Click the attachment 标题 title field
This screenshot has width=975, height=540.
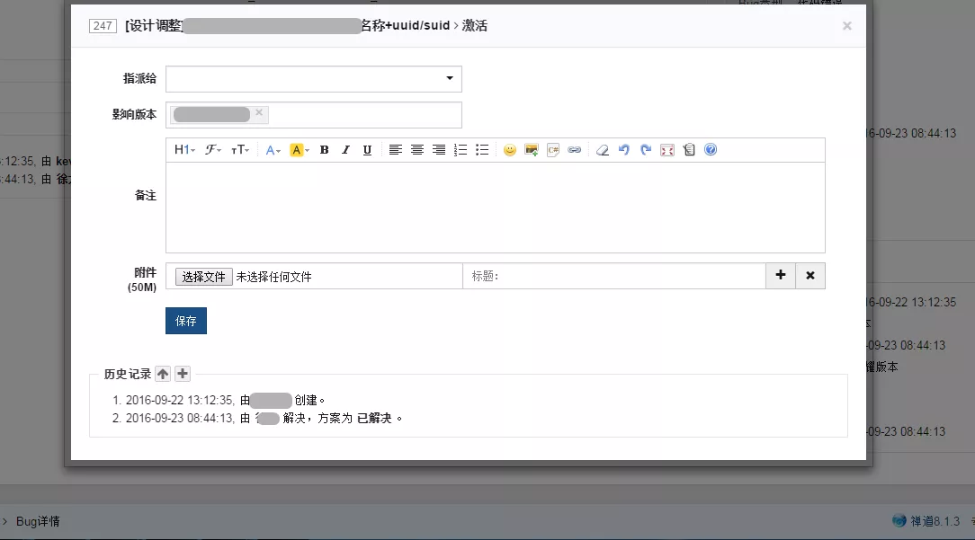coord(614,276)
